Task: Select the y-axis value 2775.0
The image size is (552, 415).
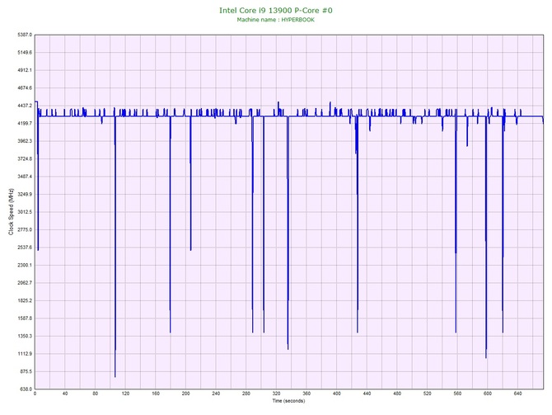Action: click(x=25, y=229)
